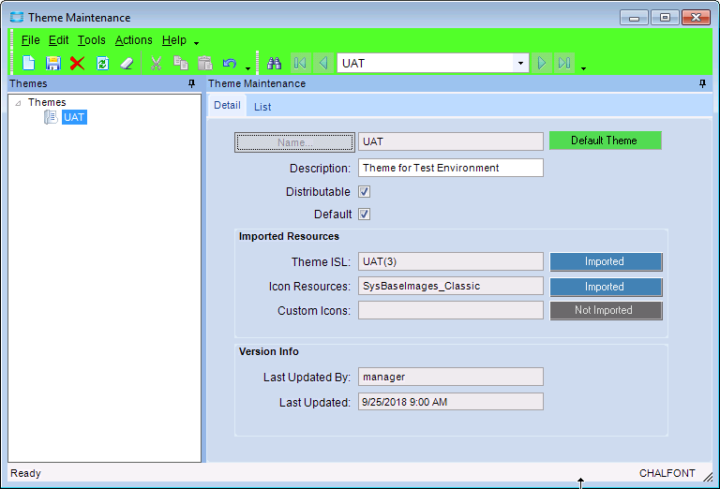Image resolution: width=720 pixels, height=489 pixels.
Task: Go to the first record
Action: 300,63
